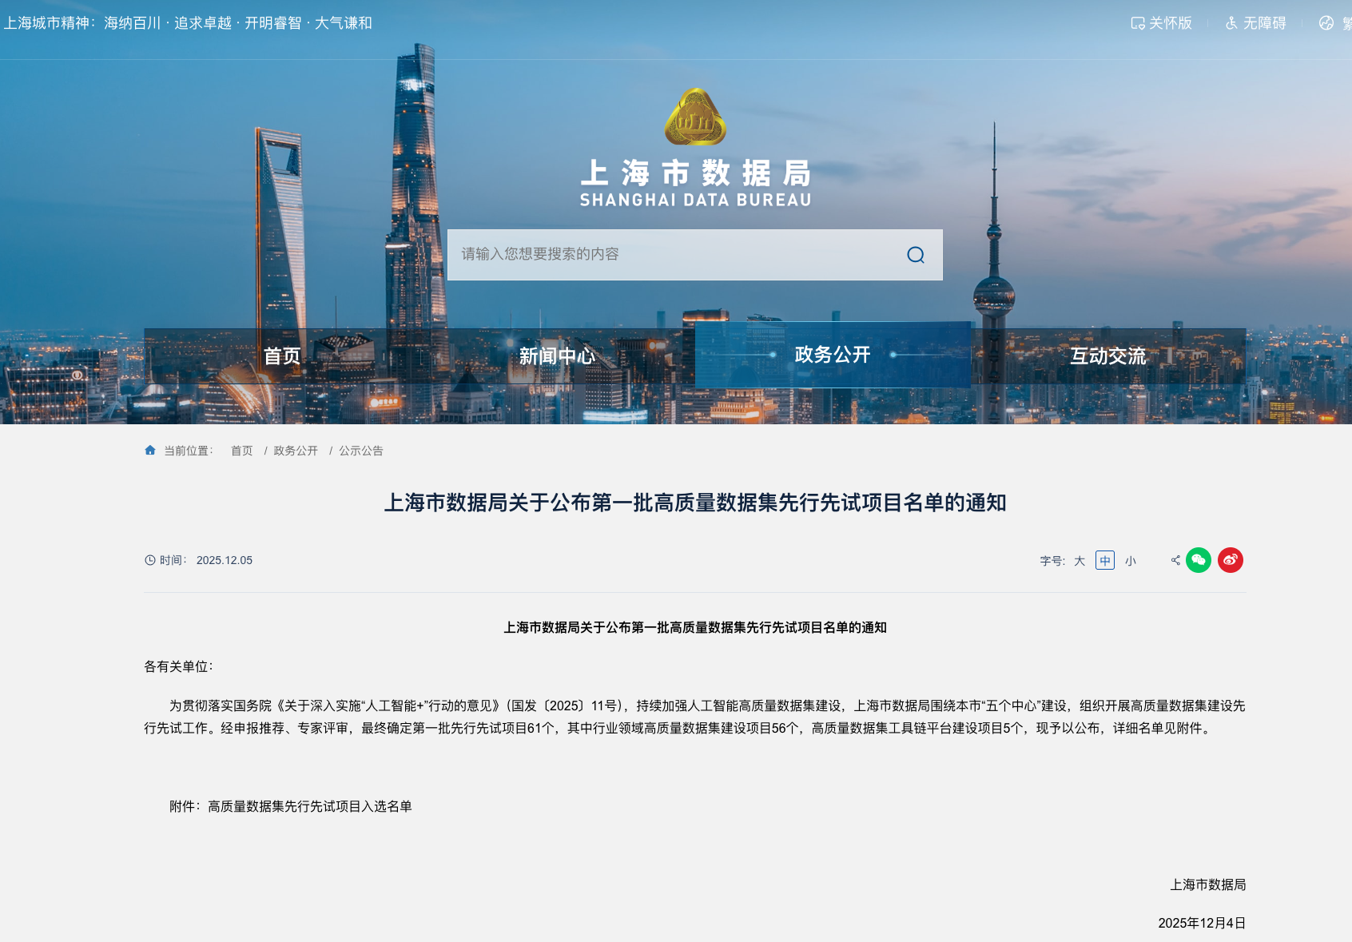Select 中 medium font size
The width and height of the screenshot is (1352, 942).
tap(1104, 560)
